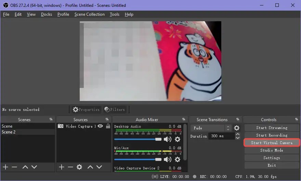Add a new source with plus icon
The width and height of the screenshot is (301, 181).
point(62,167)
